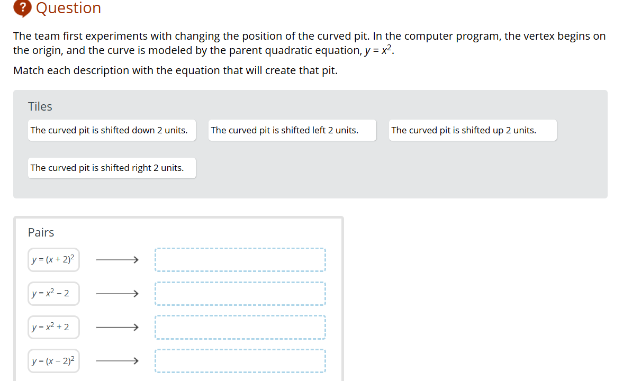Click the y = (x + 2)² equation box
The image size is (623, 381).
pyautogui.click(x=53, y=260)
